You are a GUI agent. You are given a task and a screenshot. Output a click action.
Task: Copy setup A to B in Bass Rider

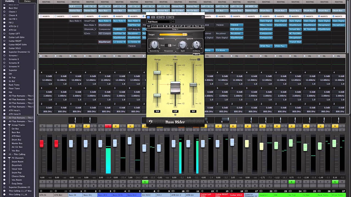pyautogui.click(x=180, y=26)
